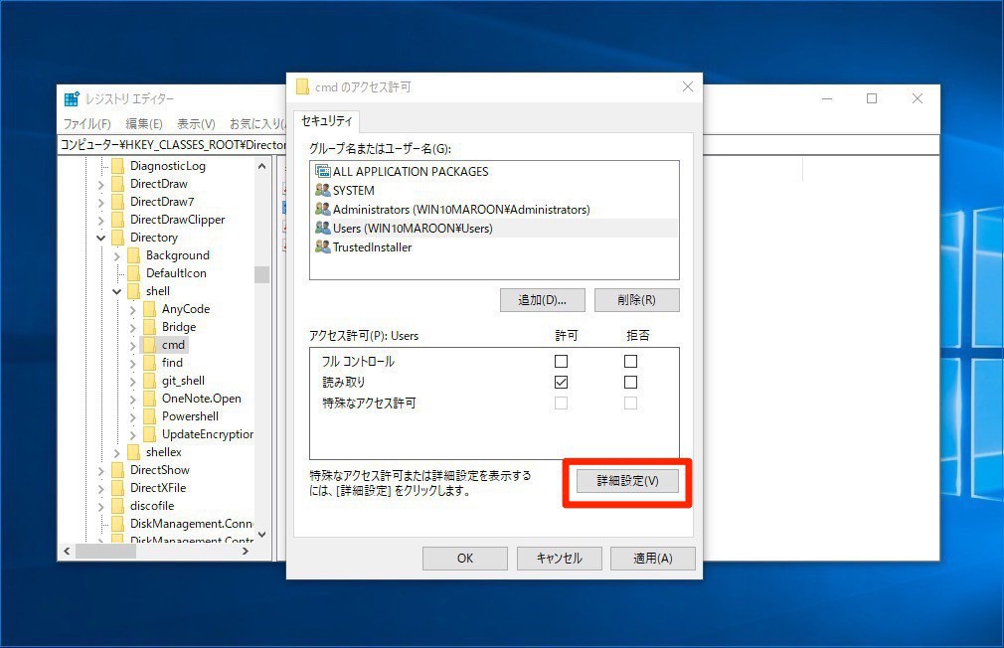Select the UpdateEncryption tree key
Image resolution: width=1004 pixels, height=648 pixels.
(208, 434)
